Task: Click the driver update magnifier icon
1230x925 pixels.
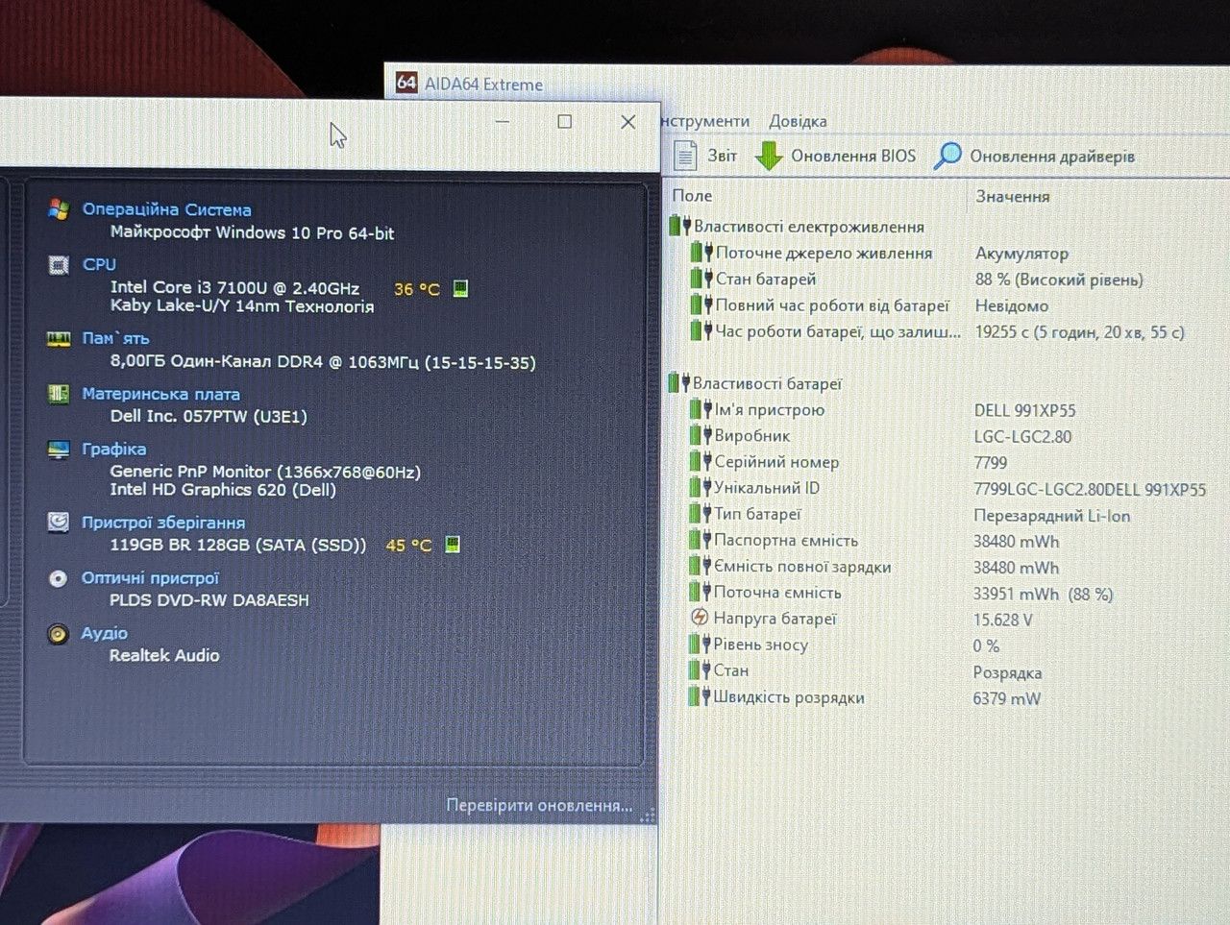Action: [x=947, y=155]
